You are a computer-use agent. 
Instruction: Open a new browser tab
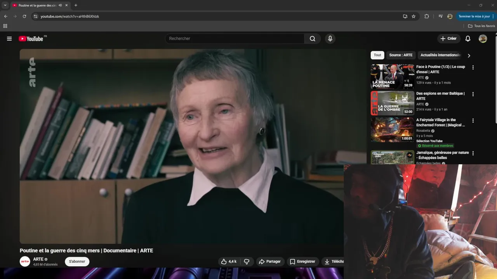pyautogui.click(x=76, y=5)
